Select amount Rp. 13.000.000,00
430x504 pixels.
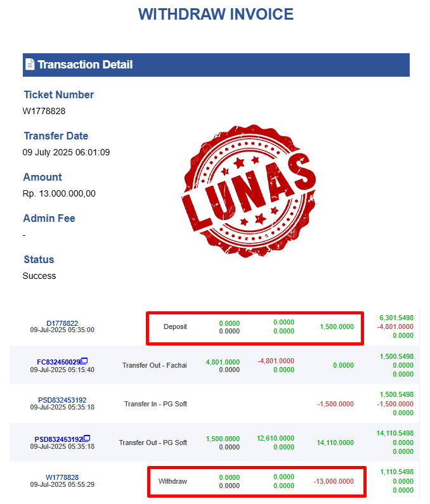pyautogui.click(x=59, y=193)
